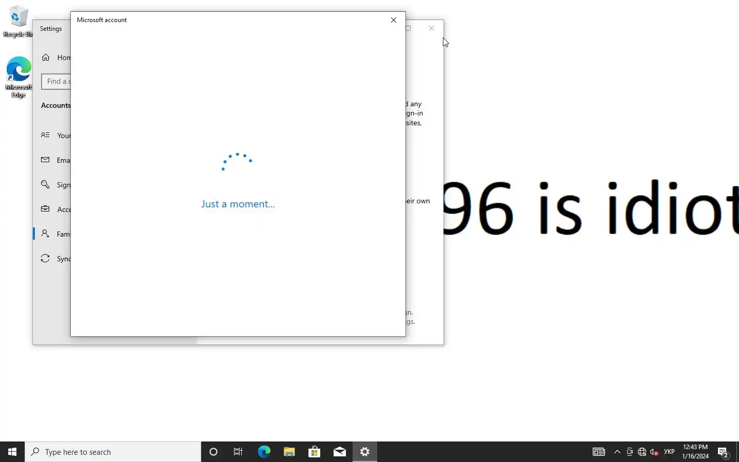Screen dimensions: 739x462
Task: Open Access work or school briefcase icon
Action: point(46,209)
